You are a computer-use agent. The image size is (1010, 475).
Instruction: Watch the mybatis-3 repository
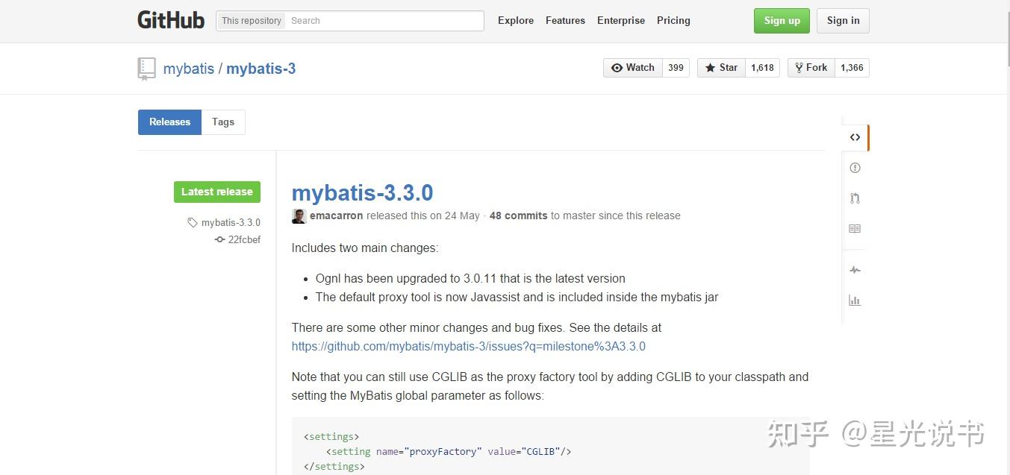[632, 67]
